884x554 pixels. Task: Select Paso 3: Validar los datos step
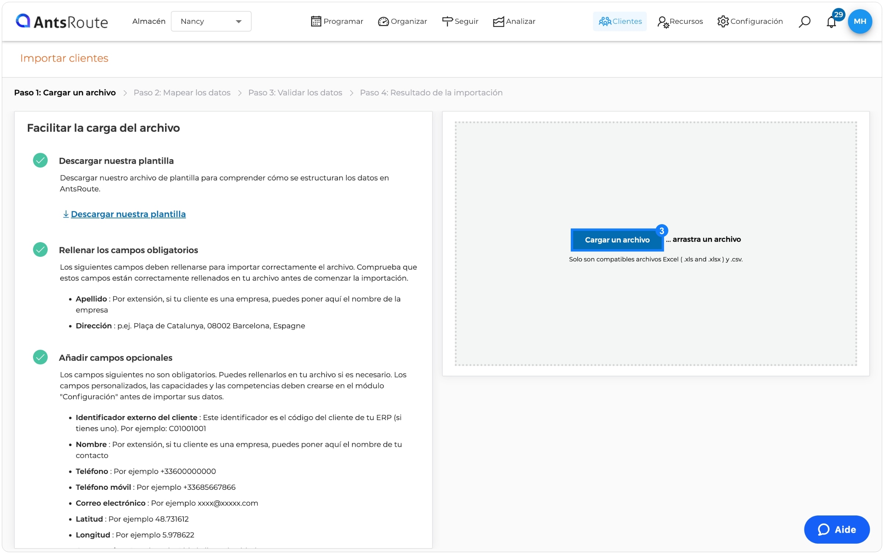295,92
